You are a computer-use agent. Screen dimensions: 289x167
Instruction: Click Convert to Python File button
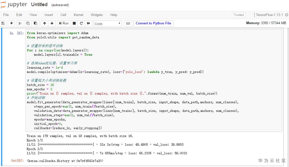[153, 23]
